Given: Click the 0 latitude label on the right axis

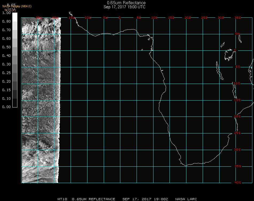Looking at the screenshot, I should click(x=235, y=50).
